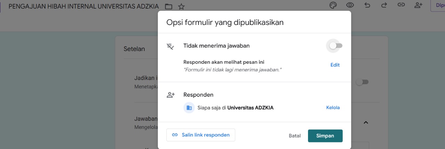Click 'Siapa saja di Universitas ADZKIA' text
This screenshot has width=445, height=149.
[235, 108]
